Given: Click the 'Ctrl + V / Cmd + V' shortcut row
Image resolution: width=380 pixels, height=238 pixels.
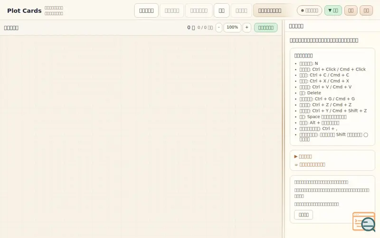Looking at the screenshot, I should click(x=325, y=87).
